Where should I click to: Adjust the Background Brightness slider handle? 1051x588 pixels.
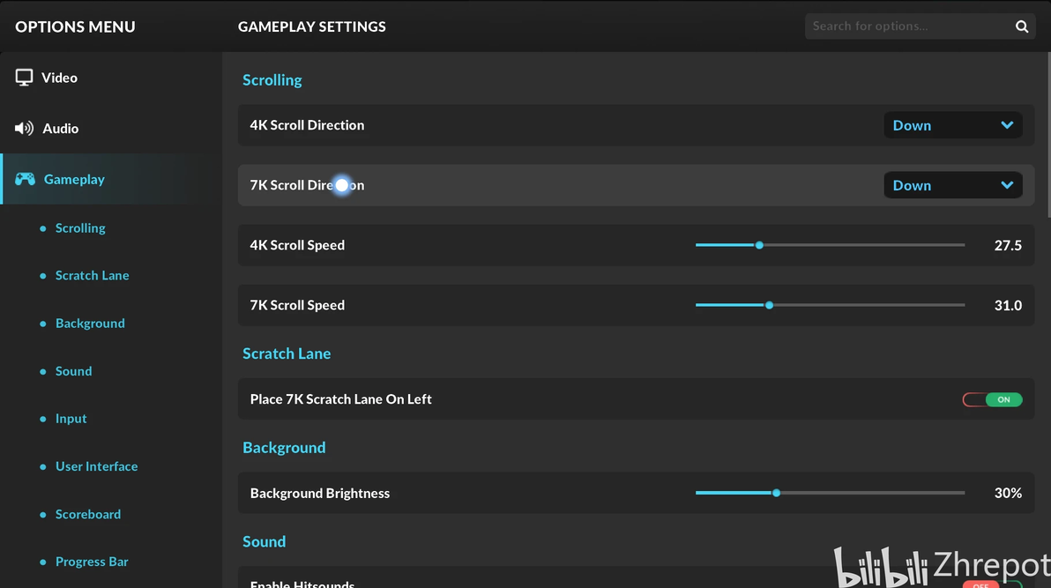(776, 493)
